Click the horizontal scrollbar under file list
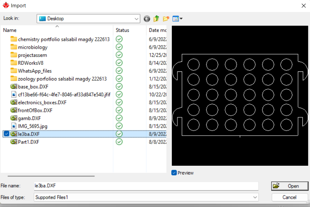Screen dimensions: 310x207 (51, 176)
